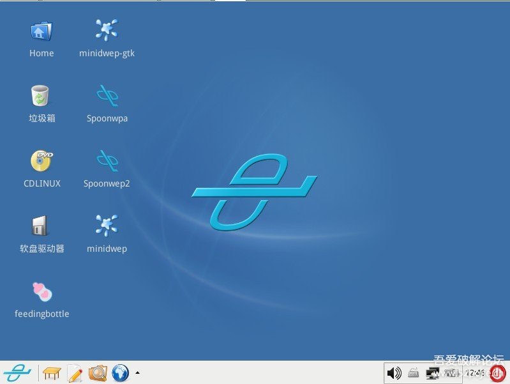Click the 12:46 panel clock

[474, 372]
